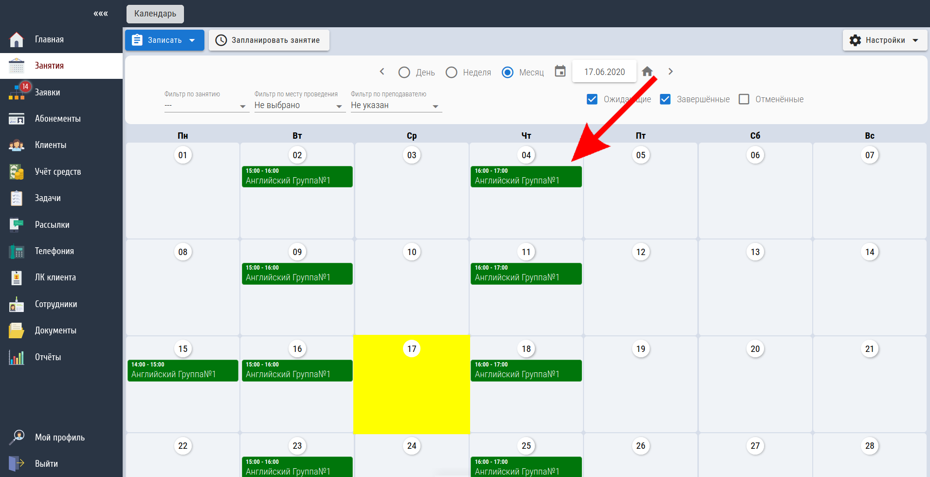
Task: Click the ЛК клиента badge icon
Action: 17,277
